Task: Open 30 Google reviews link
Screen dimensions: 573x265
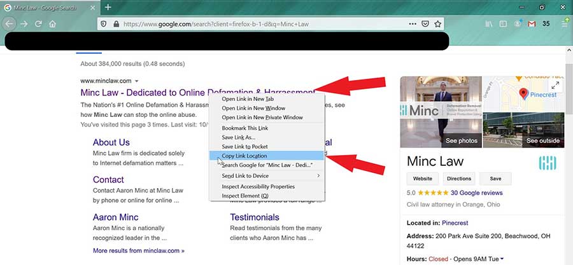Action: [x=476, y=193]
